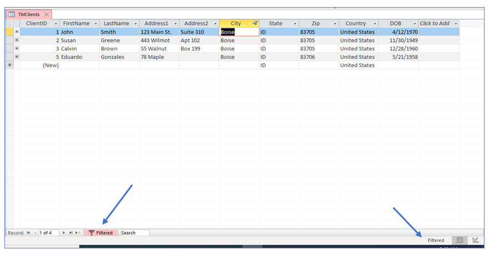
Task: Toggle the Filtered button in record navigator
Action: (101, 233)
